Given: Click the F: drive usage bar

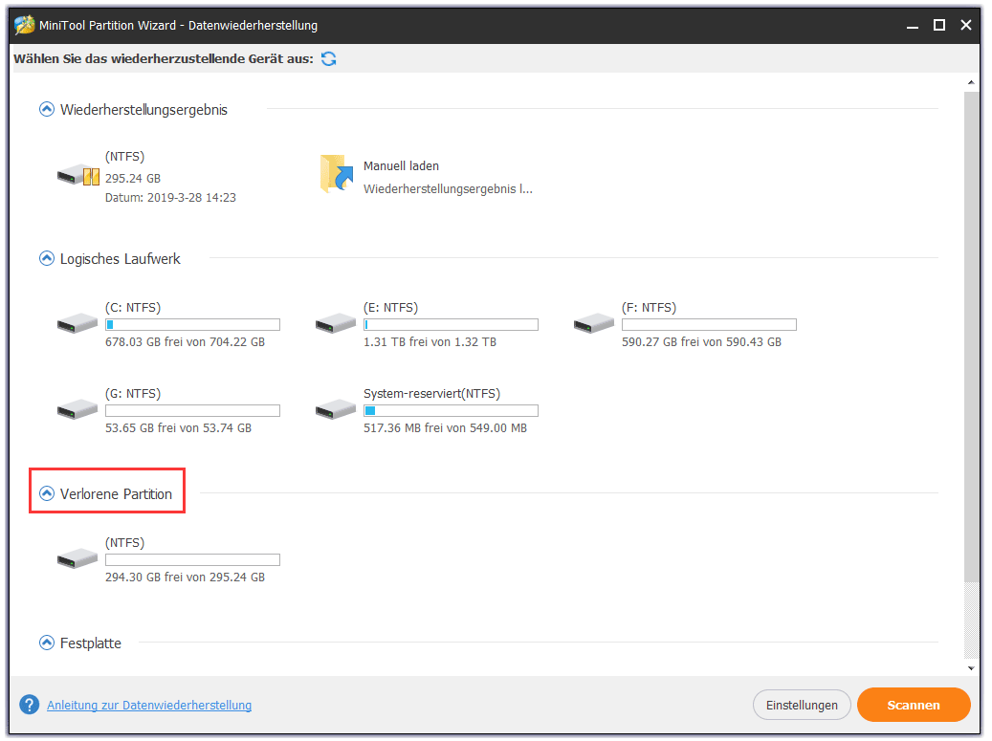Looking at the screenshot, I should (709, 325).
